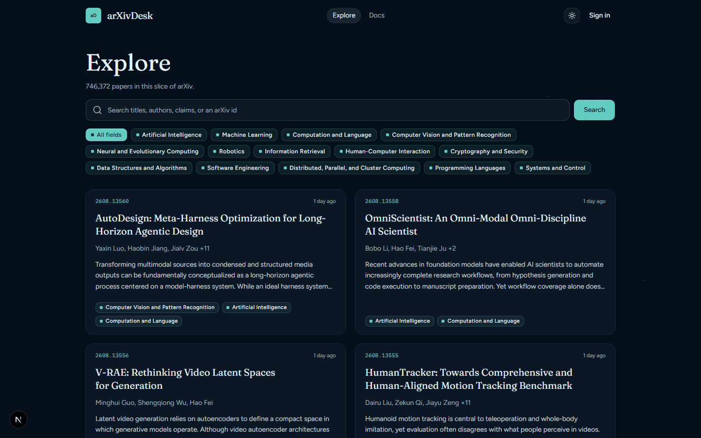This screenshot has height=438, width=701.
Task: Filter by Cryptography and Security chip
Action: click(486, 151)
